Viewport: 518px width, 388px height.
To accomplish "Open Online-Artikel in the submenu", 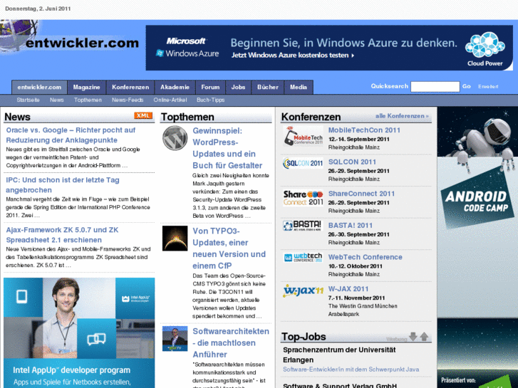I will pos(170,100).
